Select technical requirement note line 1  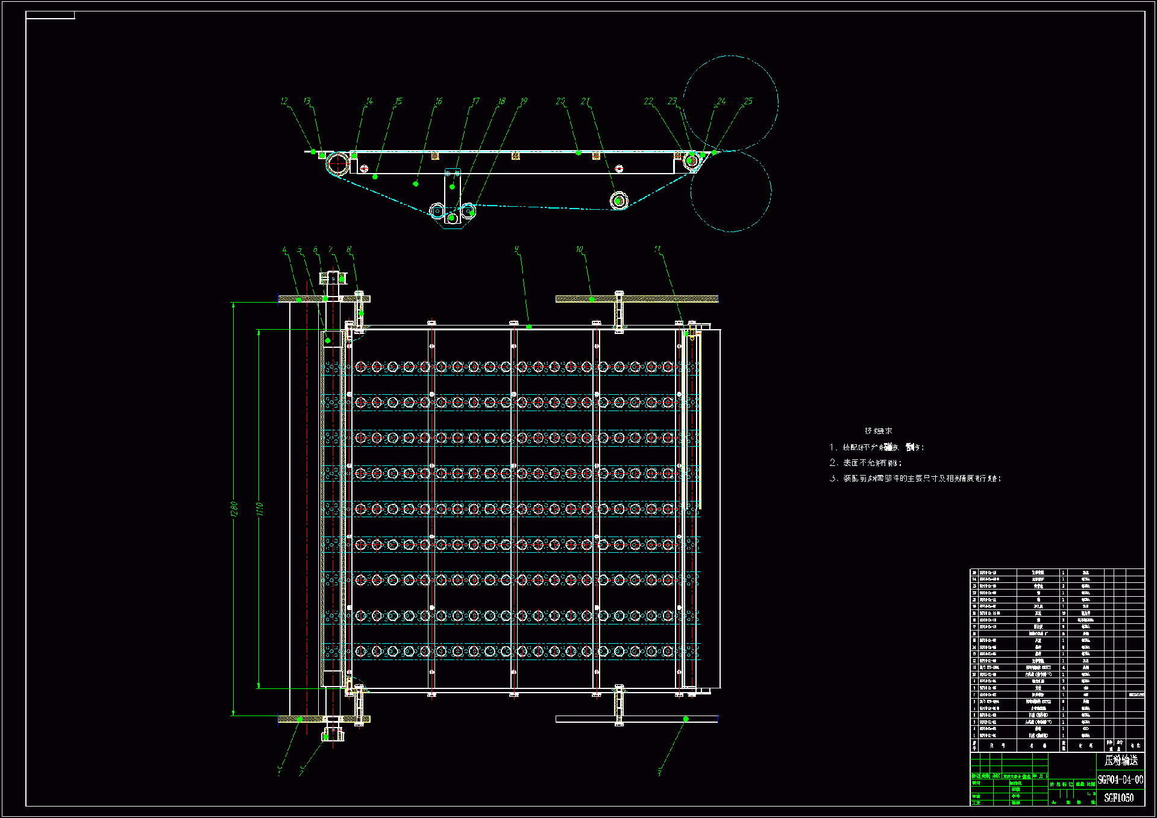[x=877, y=447]
